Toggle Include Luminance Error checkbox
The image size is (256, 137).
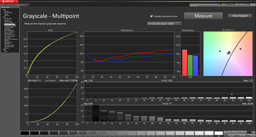tap(151, 16)
